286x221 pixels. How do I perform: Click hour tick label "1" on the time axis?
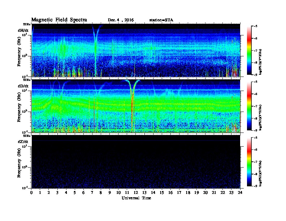(x=40, y=192)
